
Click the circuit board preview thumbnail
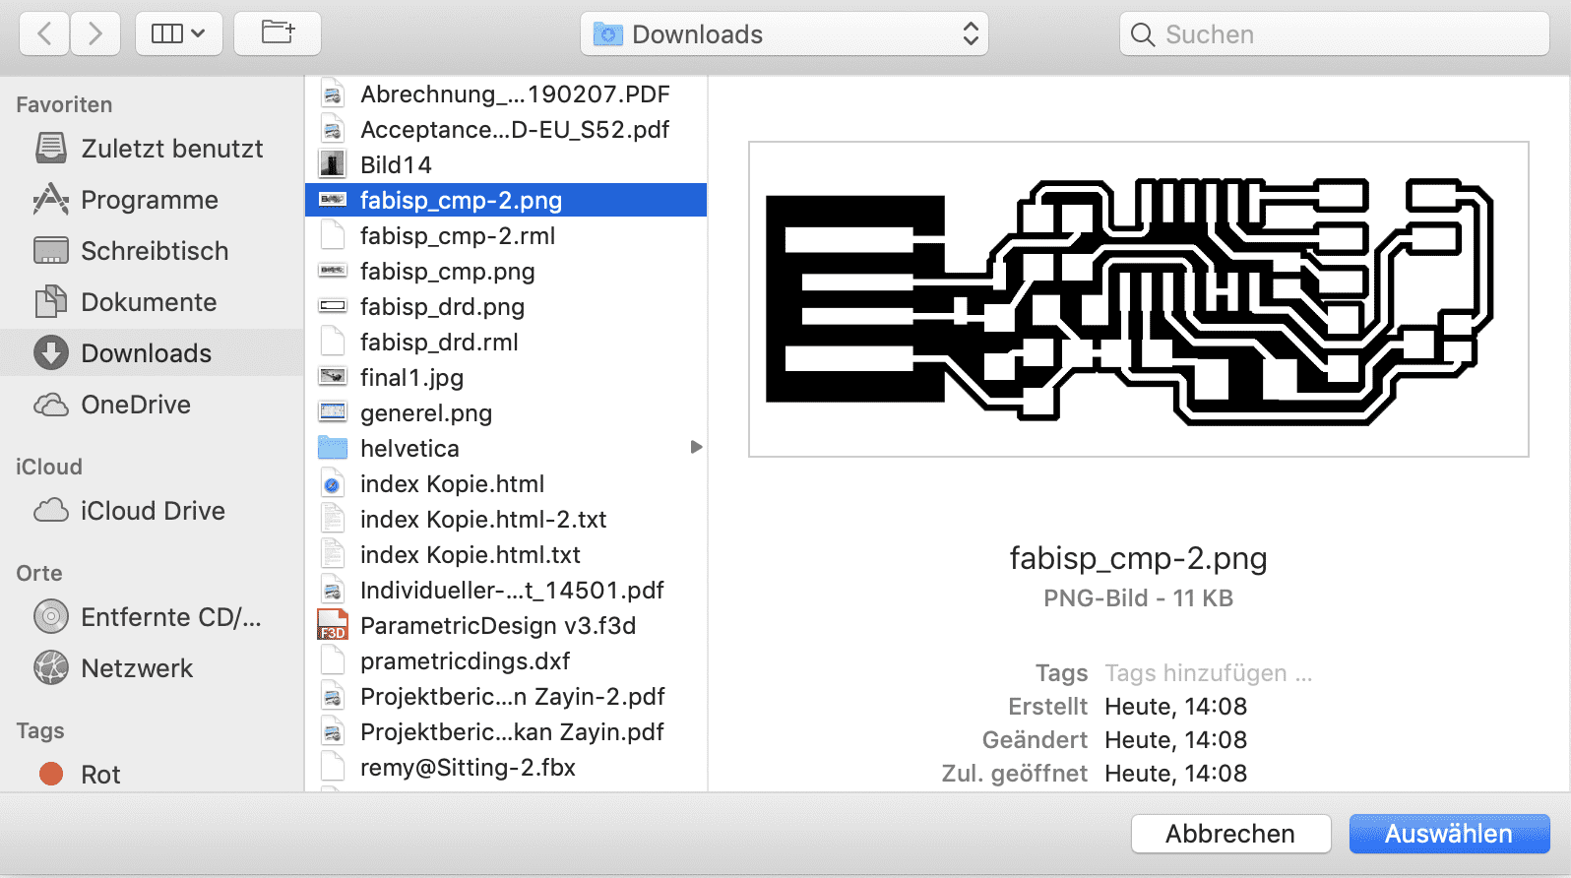(x=1138, y=299)
